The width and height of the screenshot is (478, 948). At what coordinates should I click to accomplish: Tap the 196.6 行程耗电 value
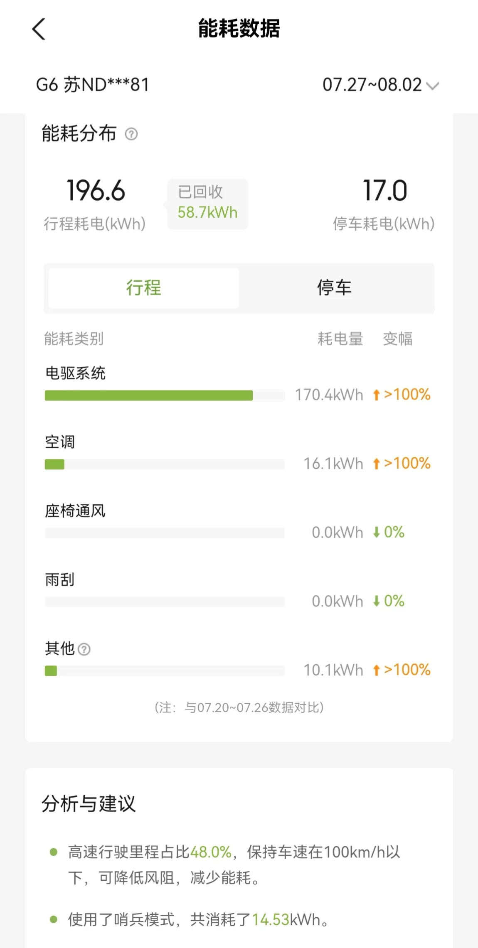tap(96, 191)
